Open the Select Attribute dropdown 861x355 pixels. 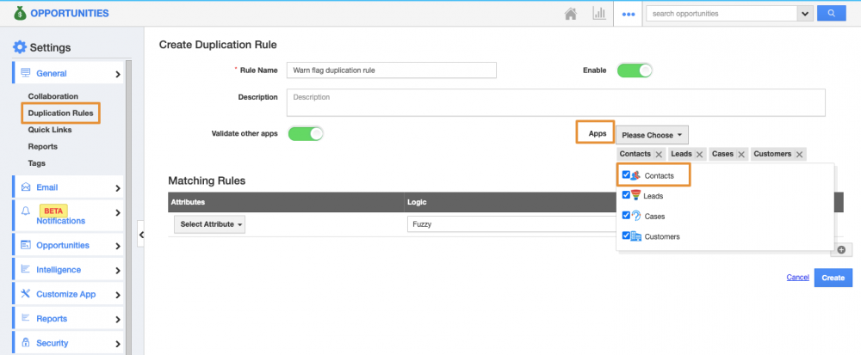point(210,224)
